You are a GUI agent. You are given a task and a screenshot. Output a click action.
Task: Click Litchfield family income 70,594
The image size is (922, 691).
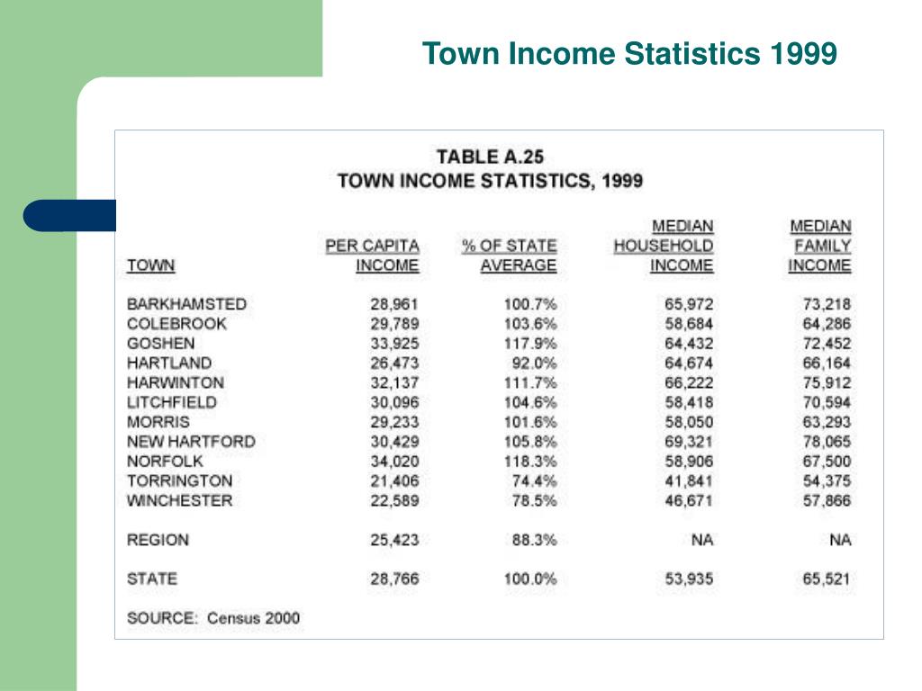[x=827, y=402]
